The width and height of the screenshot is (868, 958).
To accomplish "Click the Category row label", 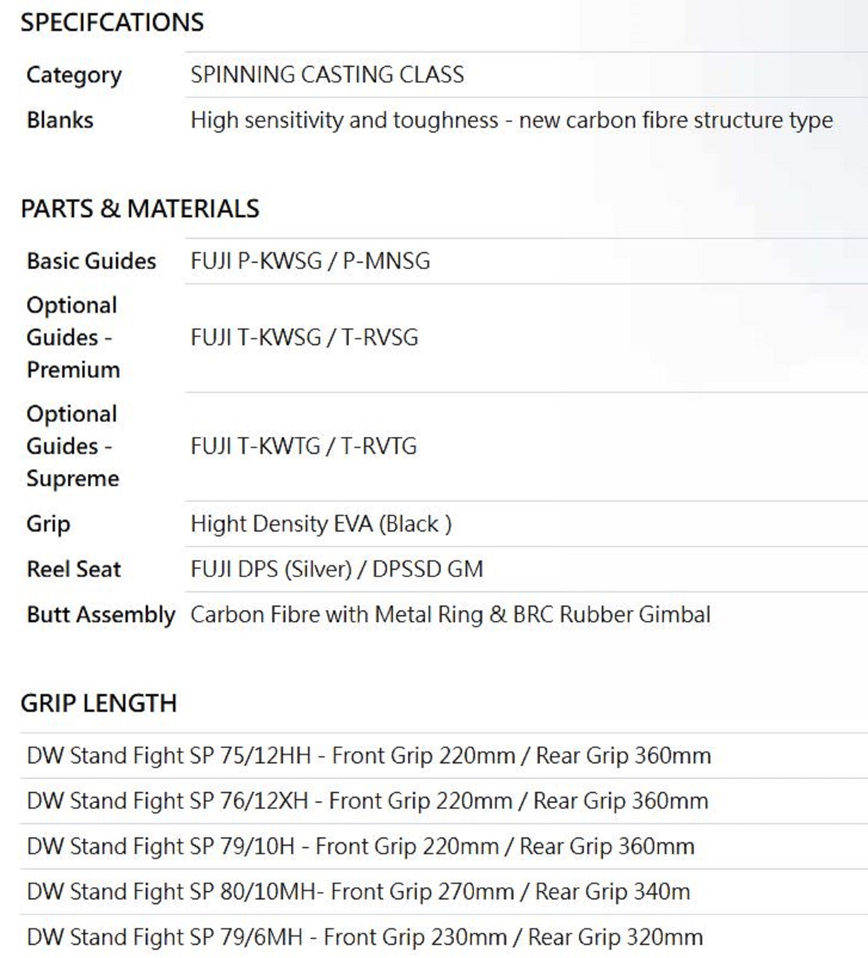I will pyautogui.click(x=74, y=75).
